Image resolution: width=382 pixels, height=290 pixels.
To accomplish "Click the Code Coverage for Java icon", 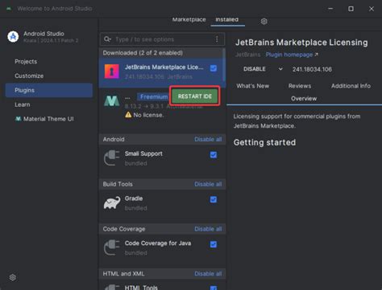I will (112, 247).
